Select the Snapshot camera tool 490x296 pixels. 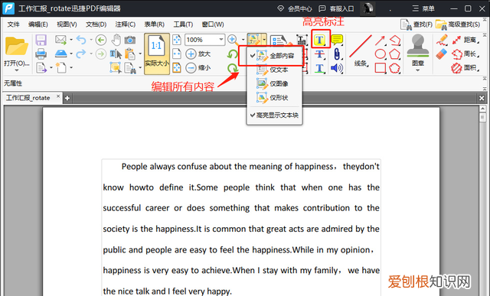pos(130,40)
